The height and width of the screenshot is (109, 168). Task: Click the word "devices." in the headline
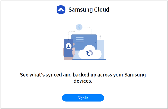click(x=83, y=81)
